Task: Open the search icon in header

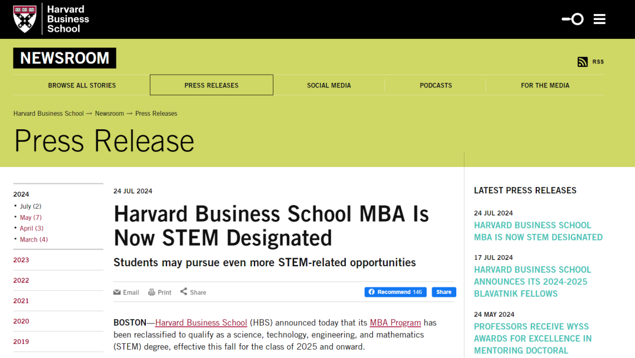Action: (x=573, y=19)
